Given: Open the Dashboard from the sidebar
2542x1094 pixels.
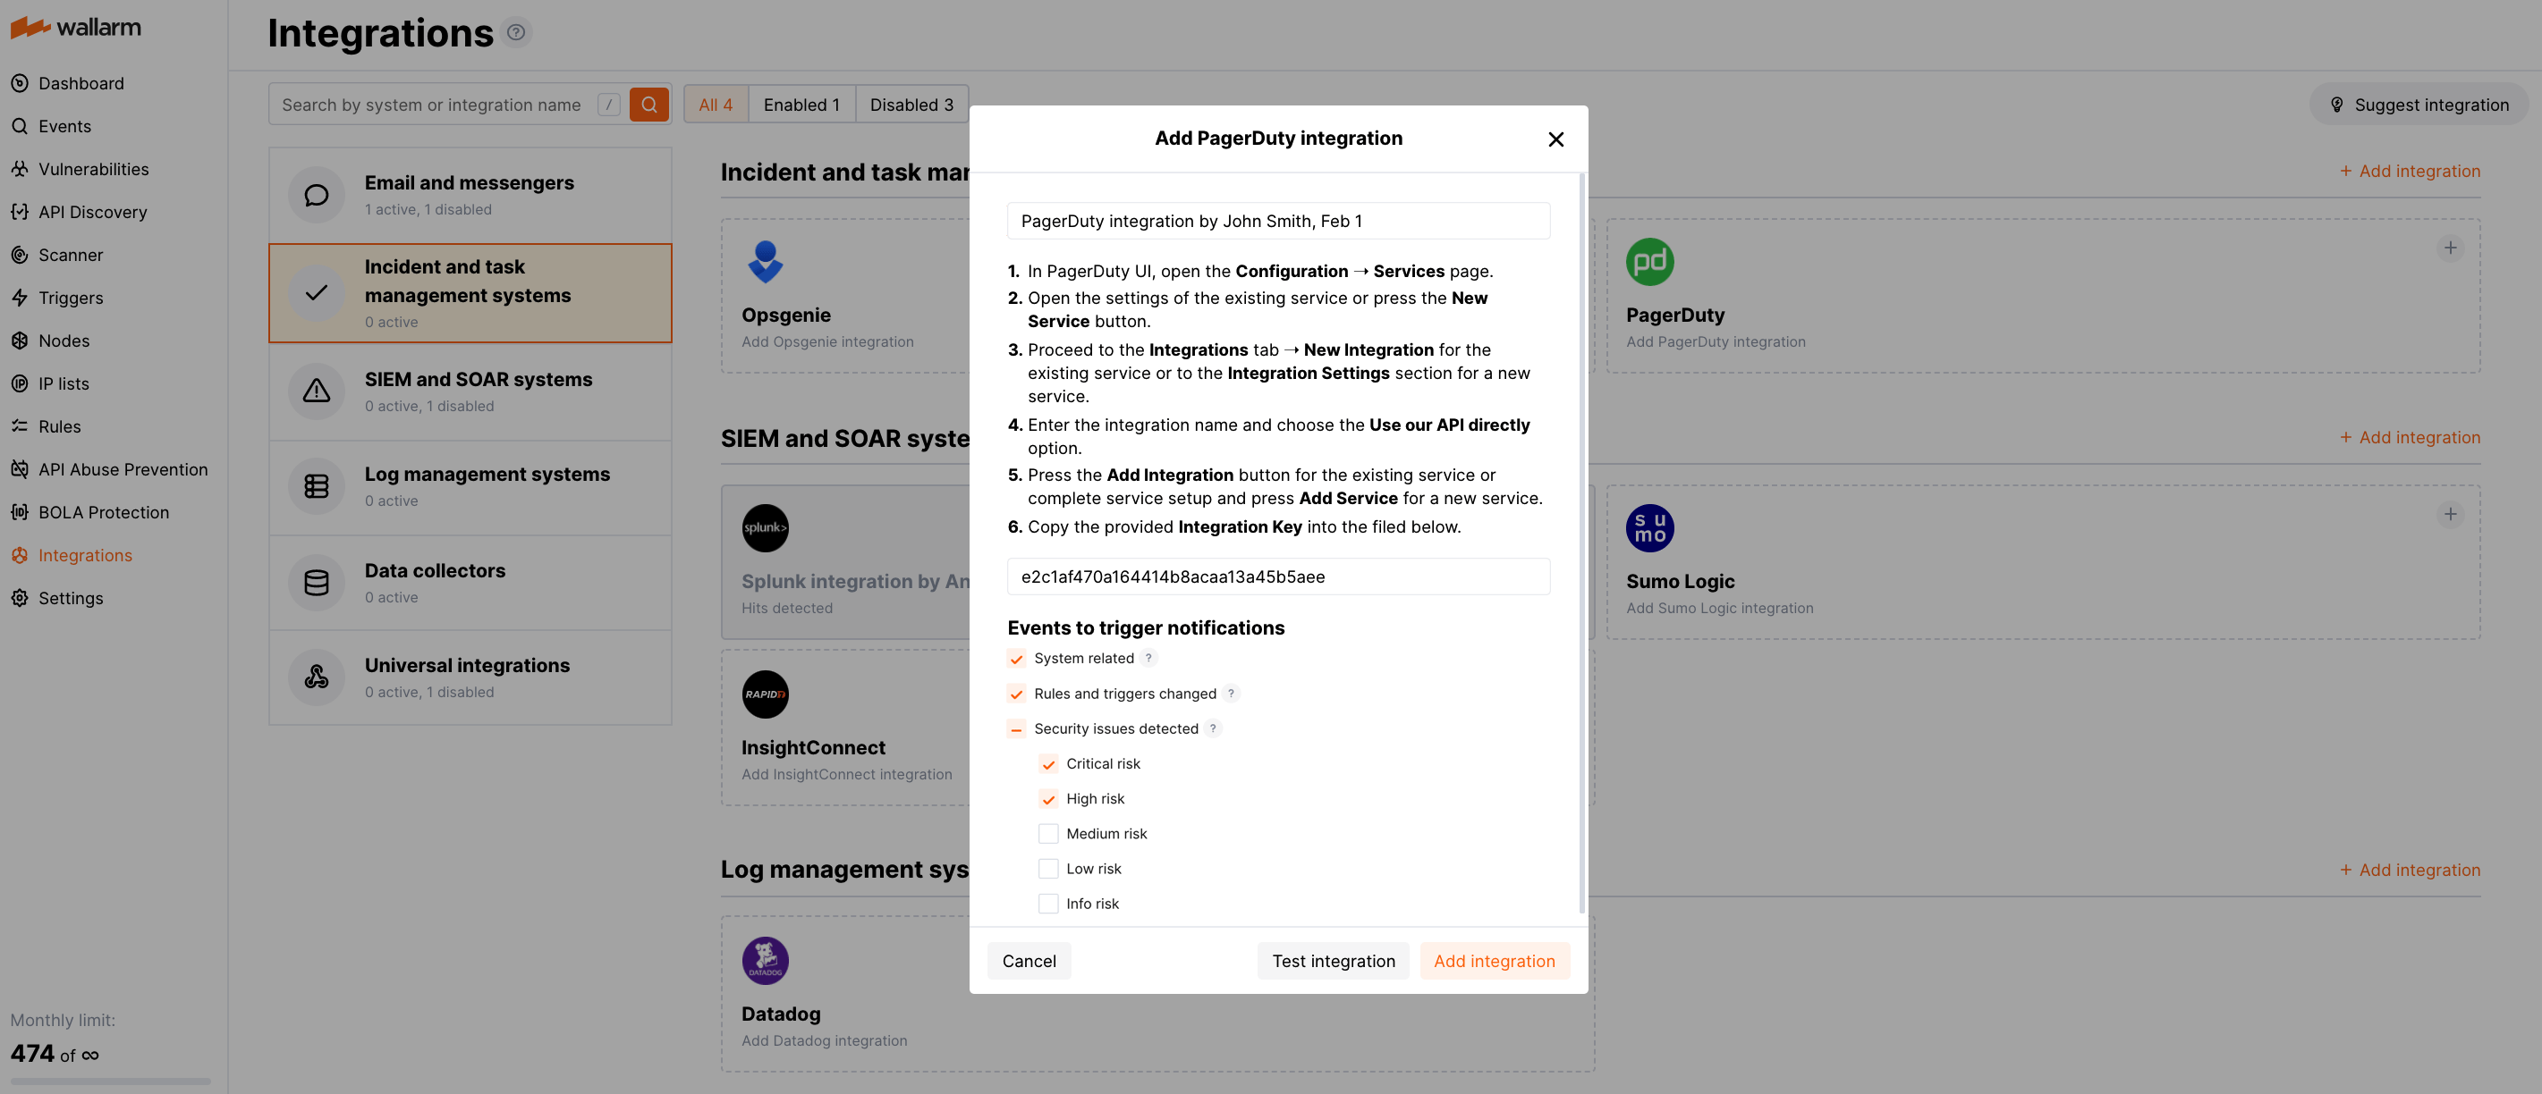Looking at the screenshot, I should (x=80, y=83).
